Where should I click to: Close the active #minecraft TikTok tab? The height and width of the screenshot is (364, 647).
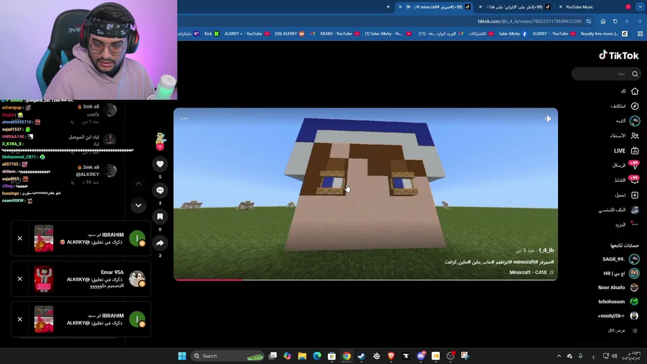(400, 7)
